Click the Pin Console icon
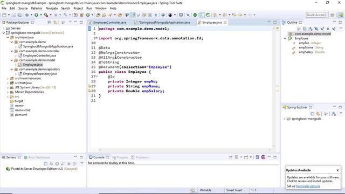 [x=231, y=157]
